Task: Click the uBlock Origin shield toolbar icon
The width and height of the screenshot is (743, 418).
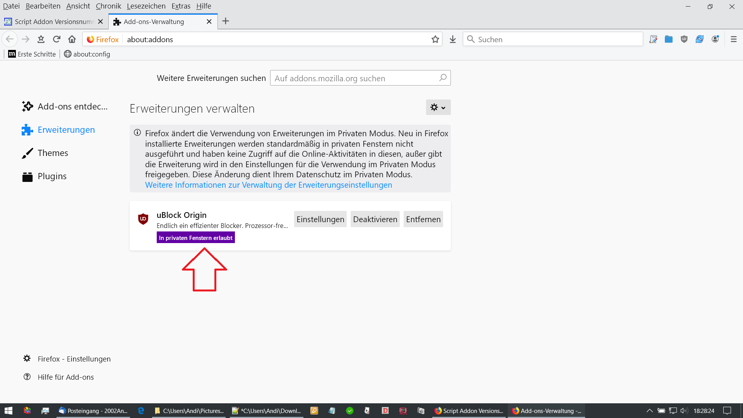Action: point(684,39)
